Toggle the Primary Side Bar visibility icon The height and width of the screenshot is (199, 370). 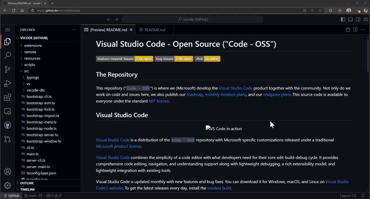(x=343, y=19)
